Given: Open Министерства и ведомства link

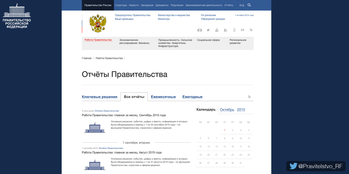Looking at the screenshot, I should click(x=174, y=15).
